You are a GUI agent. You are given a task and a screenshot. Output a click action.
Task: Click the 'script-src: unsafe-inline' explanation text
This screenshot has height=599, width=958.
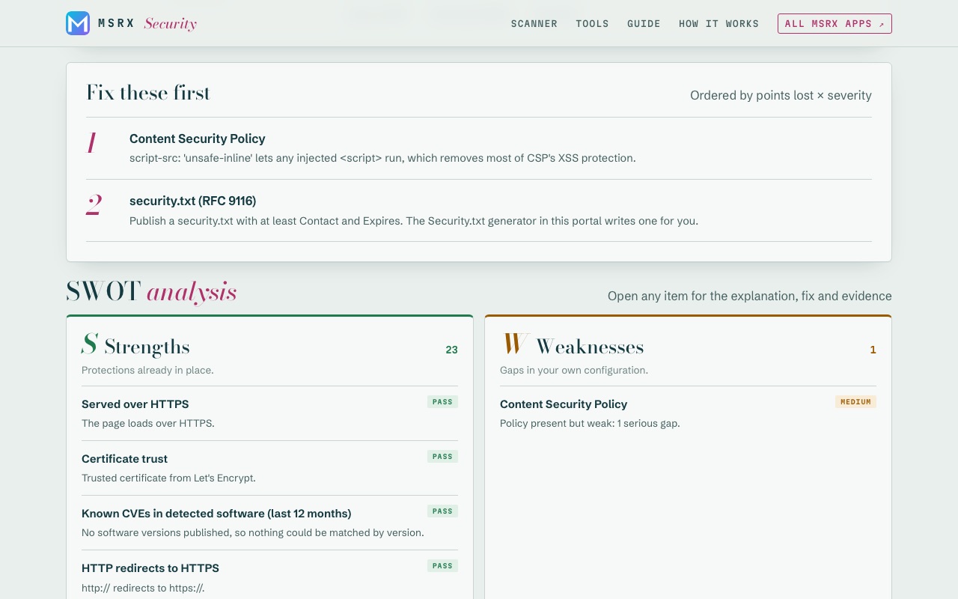(x=382, y=158)
